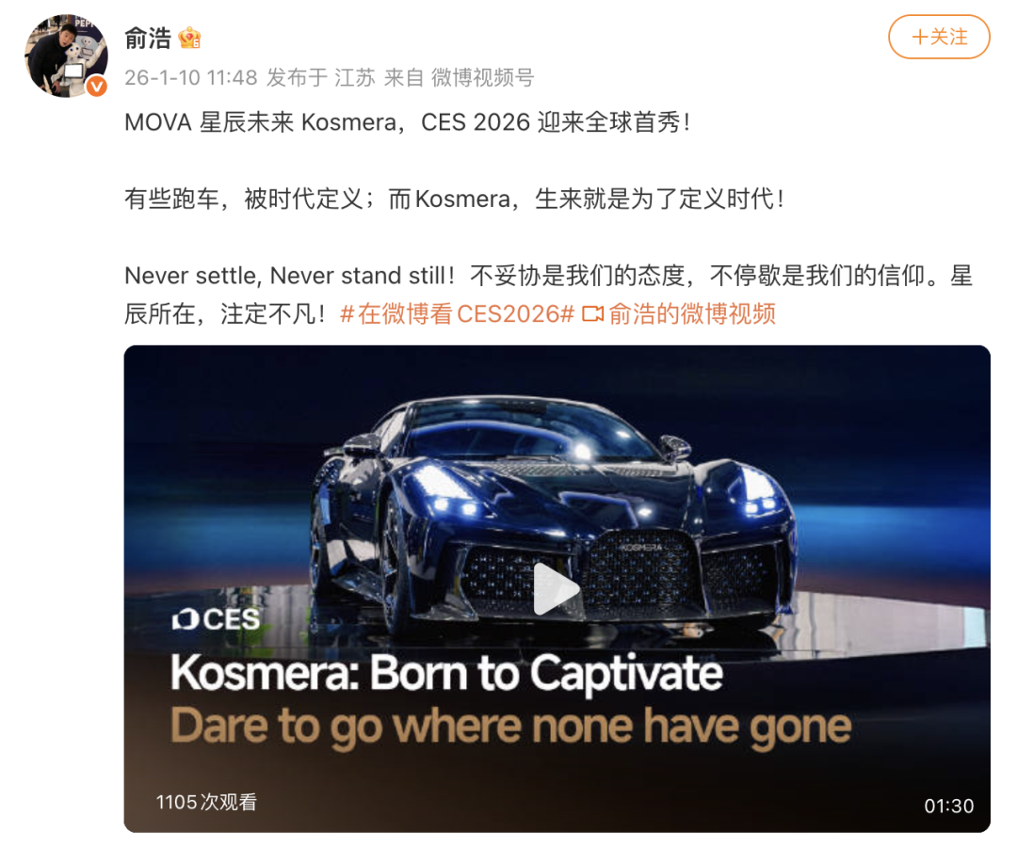This screenshot has height=863, width=1017.
Task: Click the Never settle paragraph text
Action: 549,295
